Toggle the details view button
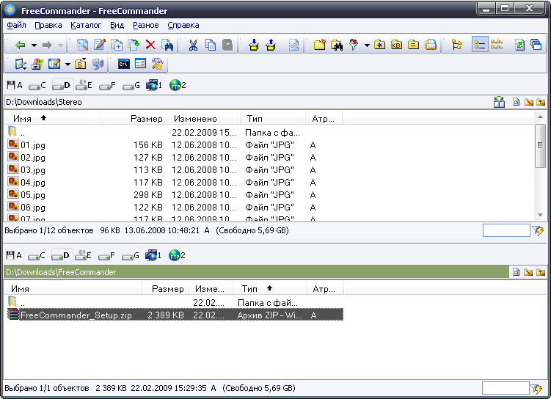551x399 pixels. click(x=480, y=45)
